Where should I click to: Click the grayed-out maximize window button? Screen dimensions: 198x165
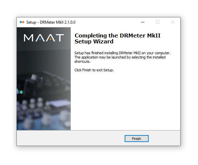click(158, 22)
